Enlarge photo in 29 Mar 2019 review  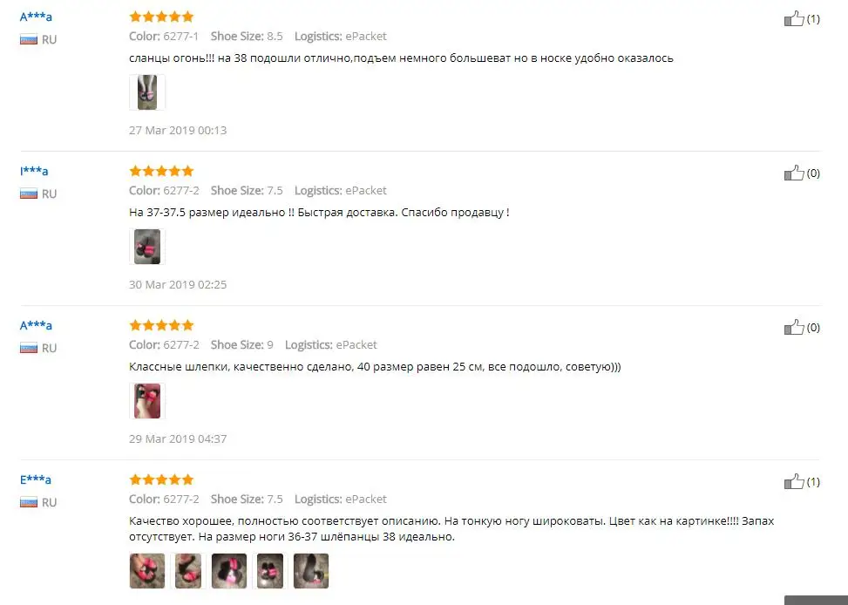147,401
